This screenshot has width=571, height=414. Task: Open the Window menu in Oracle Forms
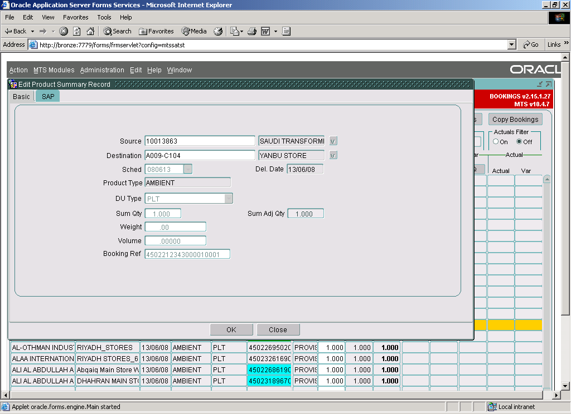click(179, 70)
